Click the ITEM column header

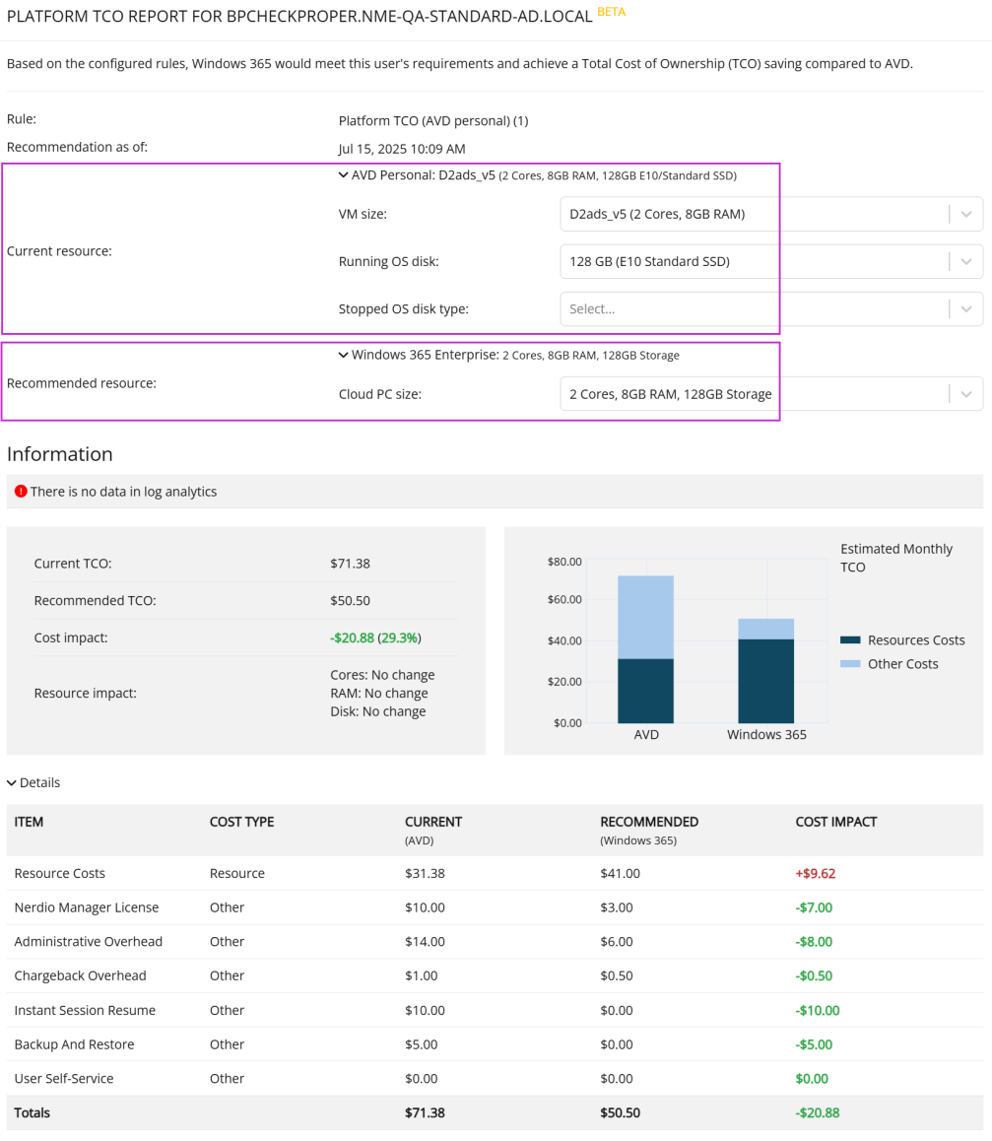(x=29, y=821)
